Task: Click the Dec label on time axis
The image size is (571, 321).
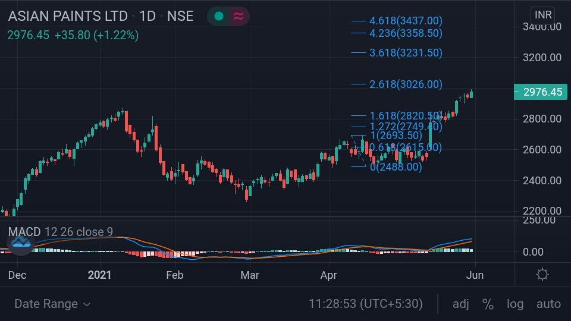Action: [x=17, y=275]
